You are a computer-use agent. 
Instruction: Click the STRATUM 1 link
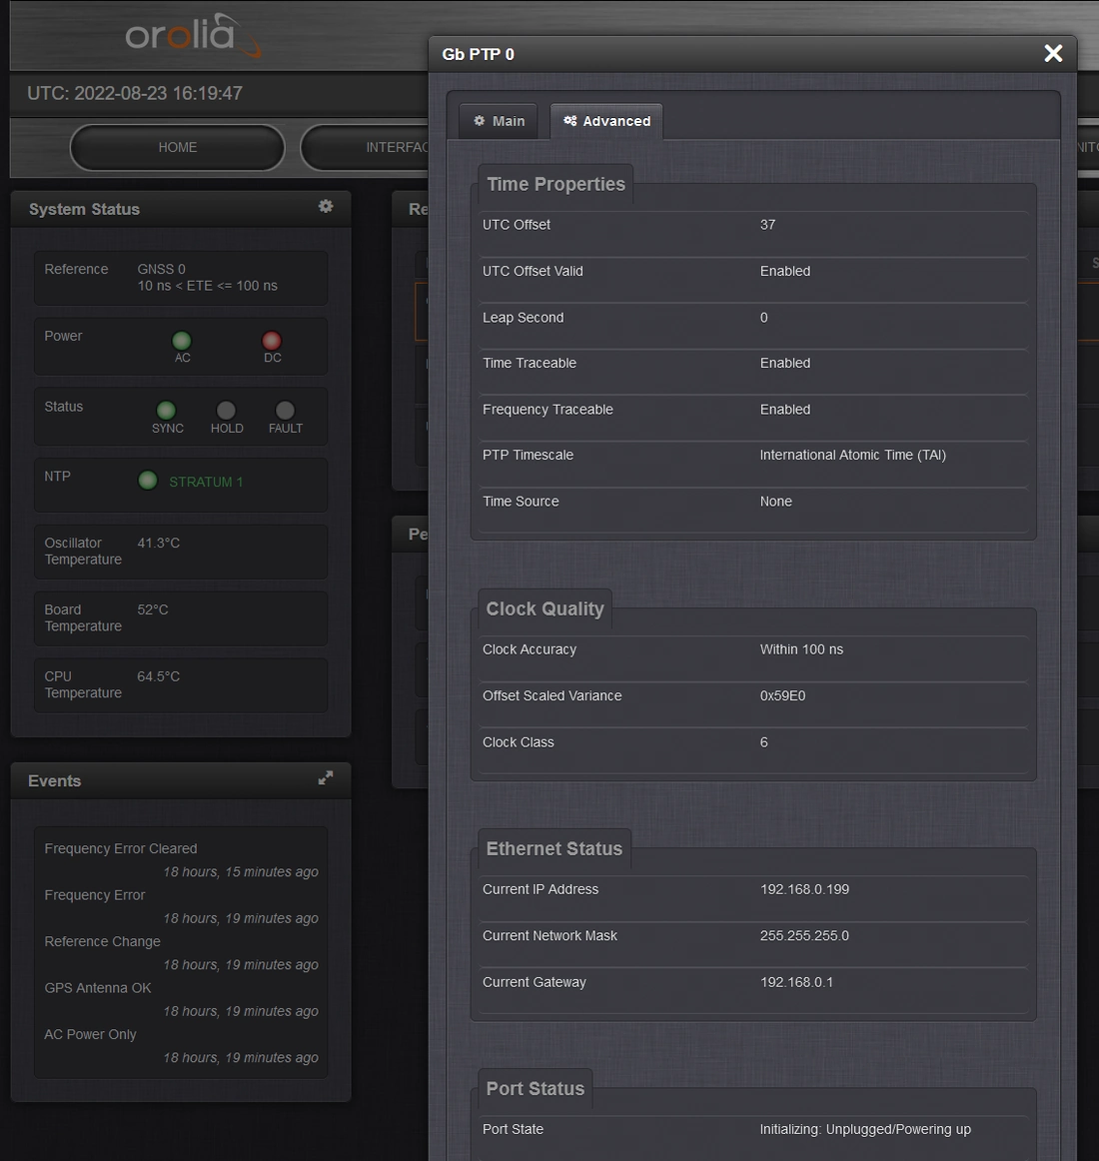[206, 482]
